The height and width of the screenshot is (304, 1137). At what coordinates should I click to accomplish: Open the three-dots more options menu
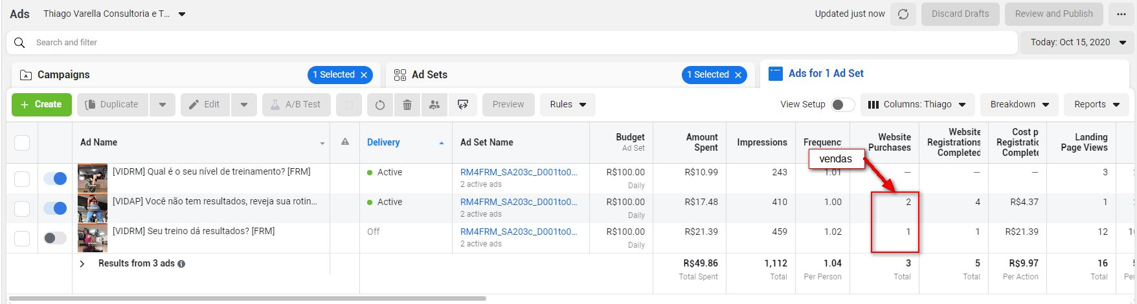[x=1121, y=14]
